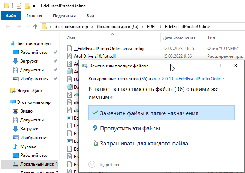The image size is (245, 173).
Task: Click the Музыка note icon
Action: [16, 146]
